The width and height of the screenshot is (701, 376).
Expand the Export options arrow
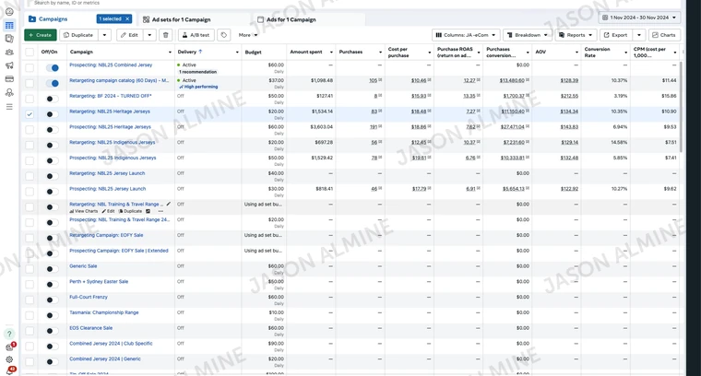click(x=639, y=35)
